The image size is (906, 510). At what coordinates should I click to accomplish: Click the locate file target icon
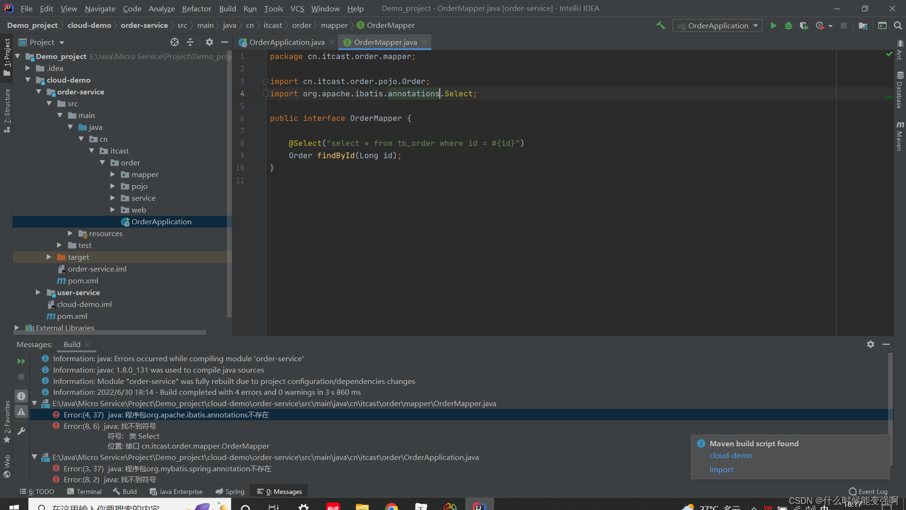[x=175, y=42]
